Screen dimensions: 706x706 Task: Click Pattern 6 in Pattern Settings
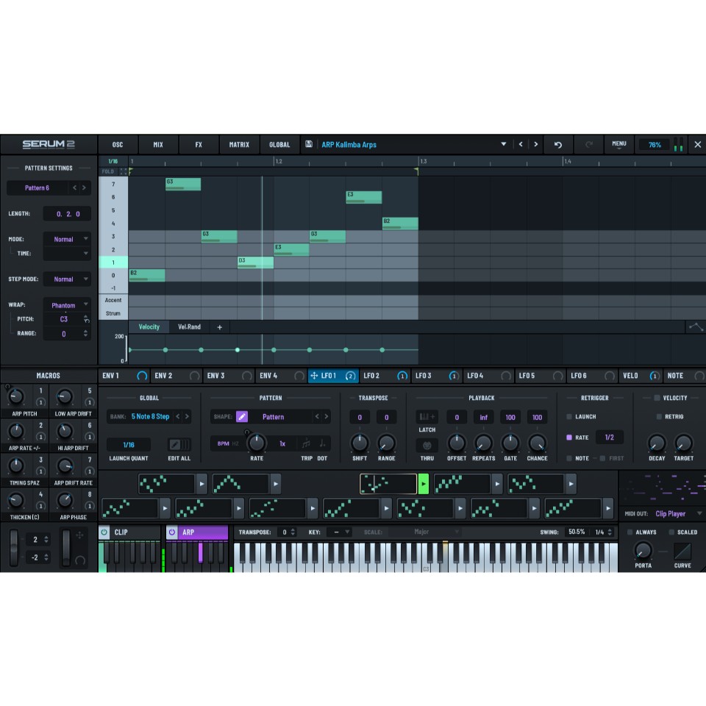(37, 188)
